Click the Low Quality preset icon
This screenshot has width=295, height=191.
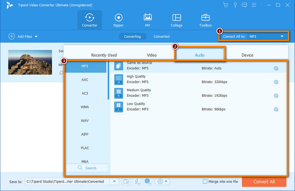tap(118, 107)
